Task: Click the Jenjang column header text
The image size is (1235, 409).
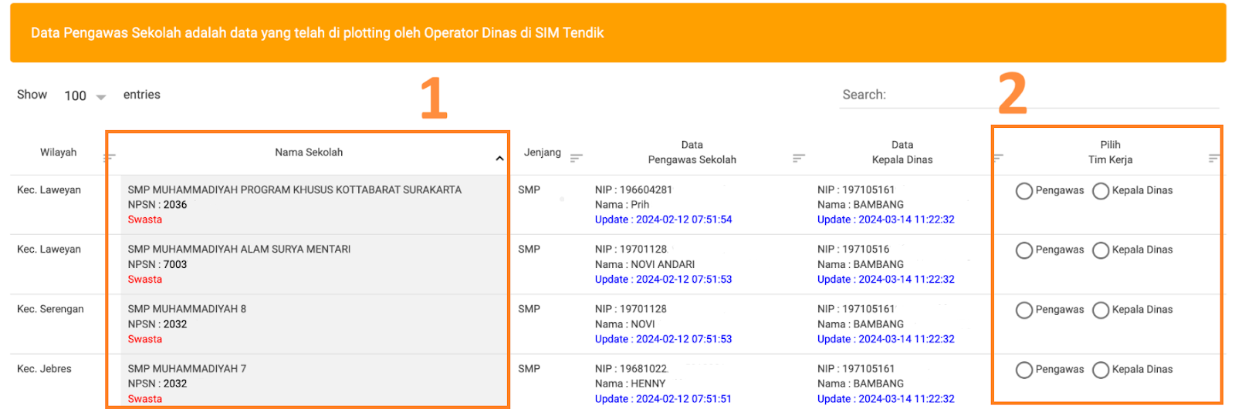Action: click(x=543, y=153)
